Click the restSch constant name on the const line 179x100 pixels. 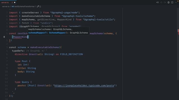point(23,33)
